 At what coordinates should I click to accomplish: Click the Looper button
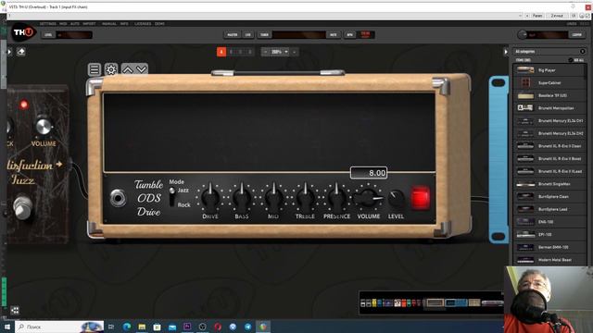[x=576, y=35]
